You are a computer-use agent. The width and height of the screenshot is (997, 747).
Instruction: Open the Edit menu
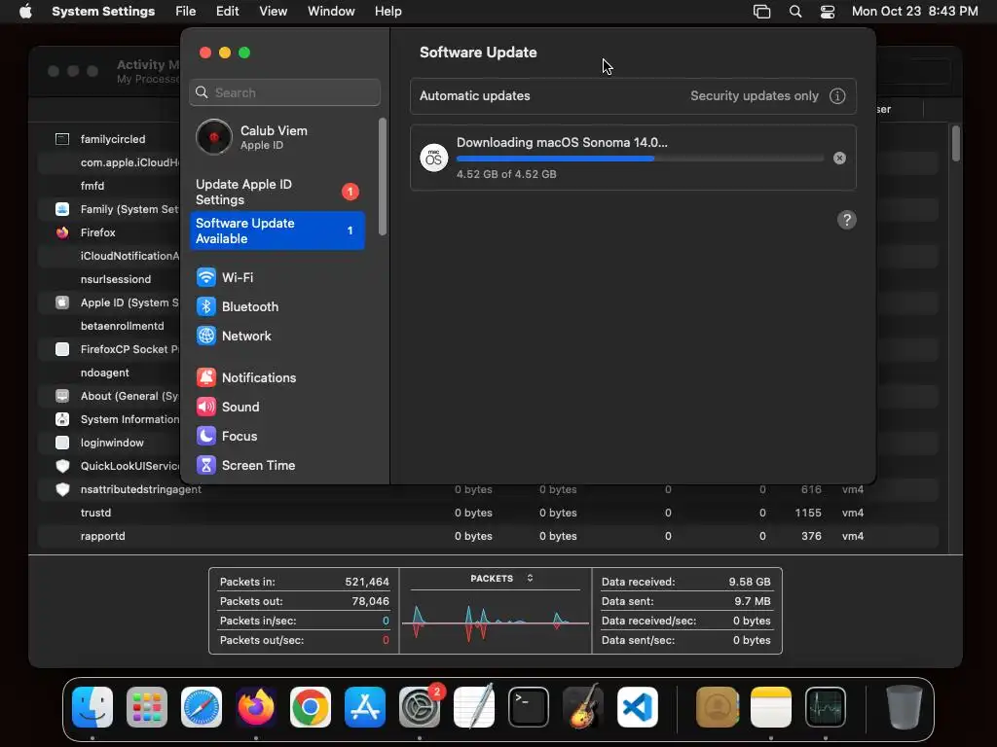[x=227, y=12]
